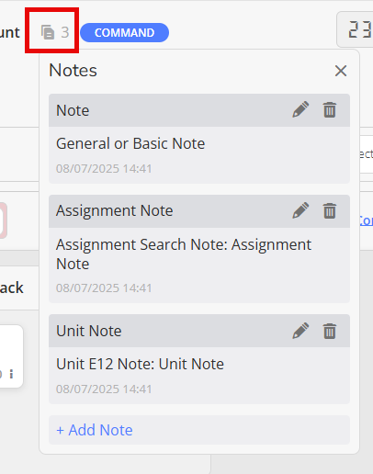Screen dimensions: 373x474
Task: Click the General or Basic Note text
Action: coord(130,143)
